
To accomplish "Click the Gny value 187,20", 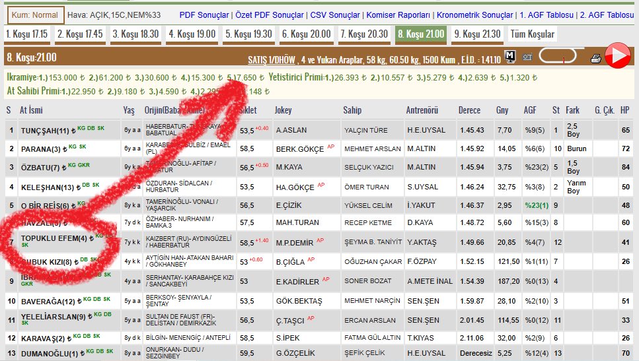I will point(509,281).
